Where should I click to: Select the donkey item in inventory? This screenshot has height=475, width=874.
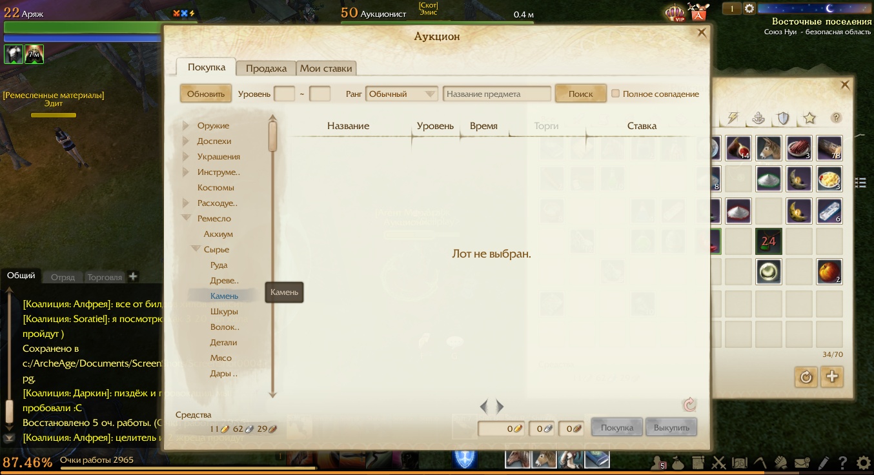(x=768, y=148)
